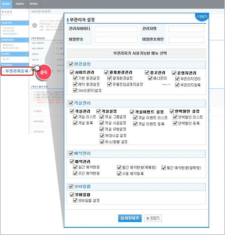
Task: Toggle the 결제환경설정 checkbox
Action: click(110, 78)
